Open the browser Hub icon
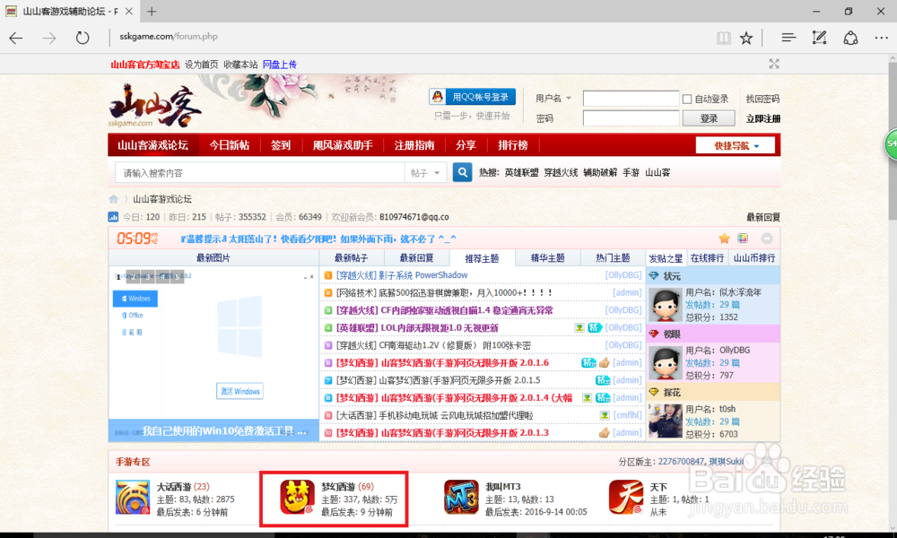 pyautogui.click(x=788, y=38)
